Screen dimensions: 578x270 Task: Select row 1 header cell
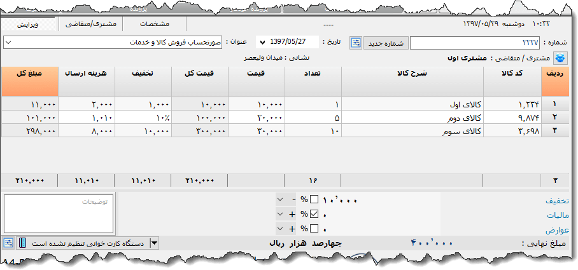pyautogui.click(x=554, y=104)
